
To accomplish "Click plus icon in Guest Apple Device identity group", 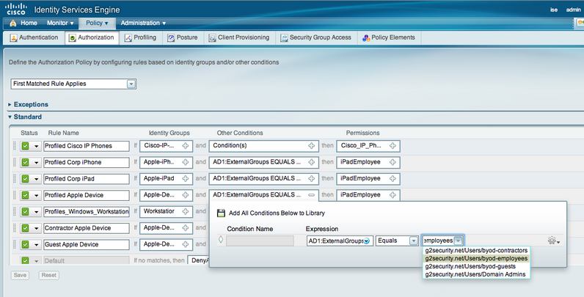I will point(185,244).
